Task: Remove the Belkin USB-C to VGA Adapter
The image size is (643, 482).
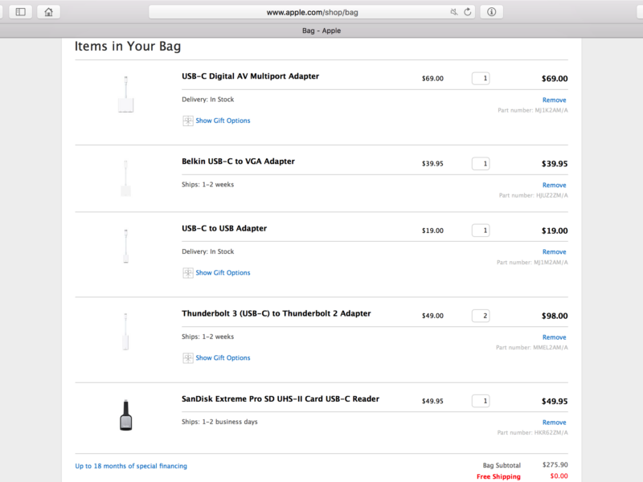Action: pyautogui.click(x=554, y=186)
